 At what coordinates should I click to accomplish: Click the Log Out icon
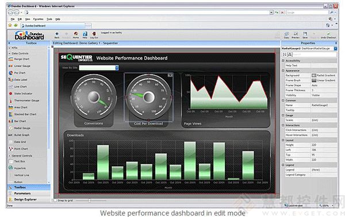coord(94,34)
